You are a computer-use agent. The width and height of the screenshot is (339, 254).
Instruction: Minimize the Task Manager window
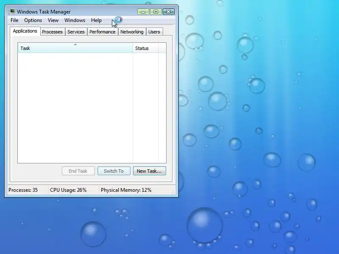(143, 12)
